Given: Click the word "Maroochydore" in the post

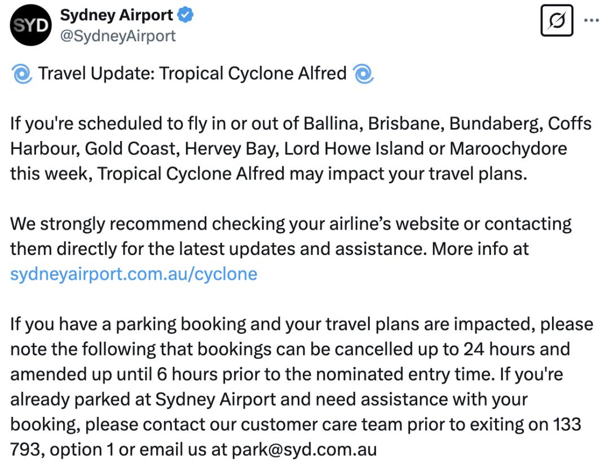Looking at the screenshot, I should pyautogui.click(x=508, y=148).
